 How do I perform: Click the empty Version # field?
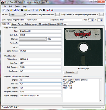40,43
